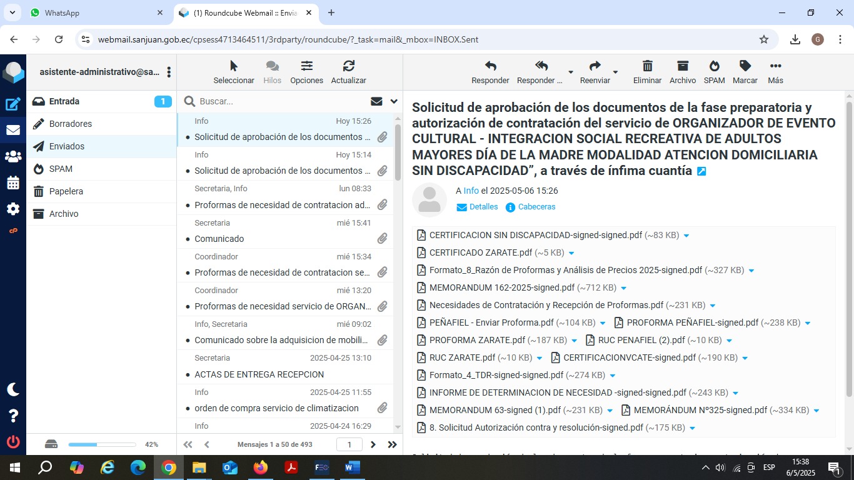Click the Cabeceras link
The width and height of the screenshot is (854, 480).
coord(536,207)
